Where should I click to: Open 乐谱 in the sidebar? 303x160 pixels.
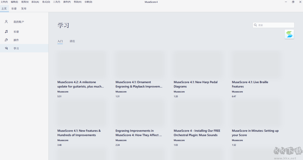(x=24, y=32)
